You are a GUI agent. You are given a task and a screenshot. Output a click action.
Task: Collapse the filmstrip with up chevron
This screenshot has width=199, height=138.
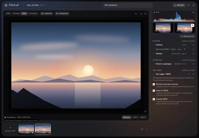147,129
